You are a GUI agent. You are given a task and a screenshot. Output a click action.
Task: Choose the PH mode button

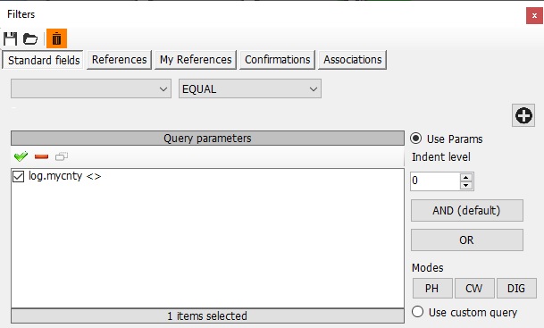coord(432,288)
